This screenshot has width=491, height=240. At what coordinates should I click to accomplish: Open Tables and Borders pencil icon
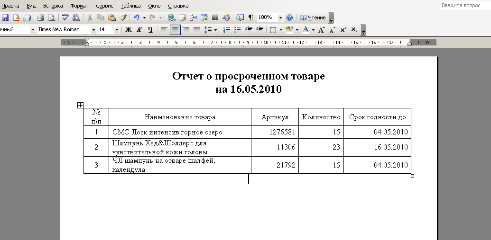click(x=182, y=18)
